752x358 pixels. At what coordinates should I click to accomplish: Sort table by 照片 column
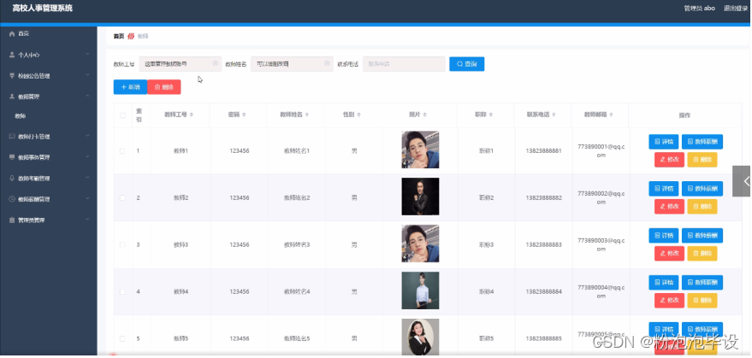tap(425, 115)
